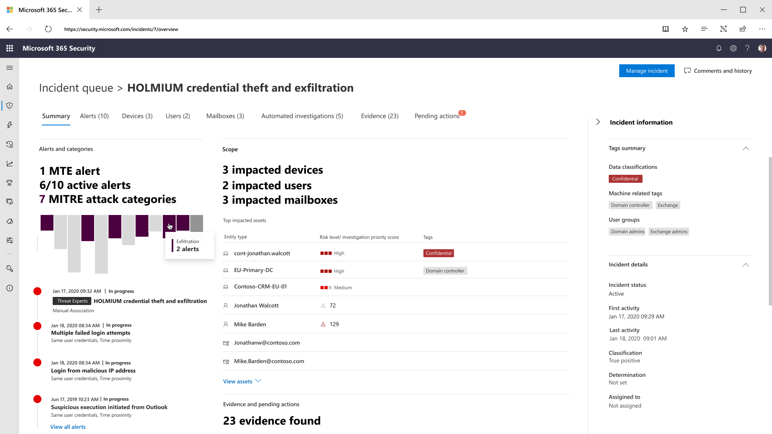The width and height of the screenshot is (772, 434).
Task: Open the Help question mark icon
Action: (x=747, y=48)
